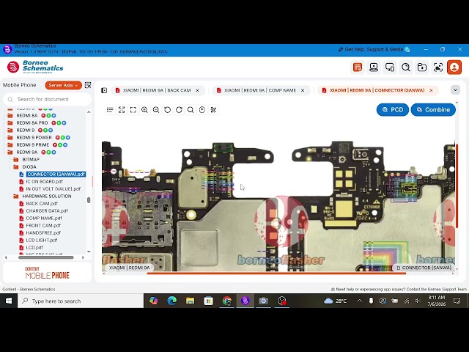The width and height of the screenshot is (469, 352).
Task: Click the document filter icon beside Server Asia
Action: tap(88, 85)
